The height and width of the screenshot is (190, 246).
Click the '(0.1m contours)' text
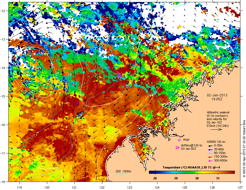[x=217, y=116]
